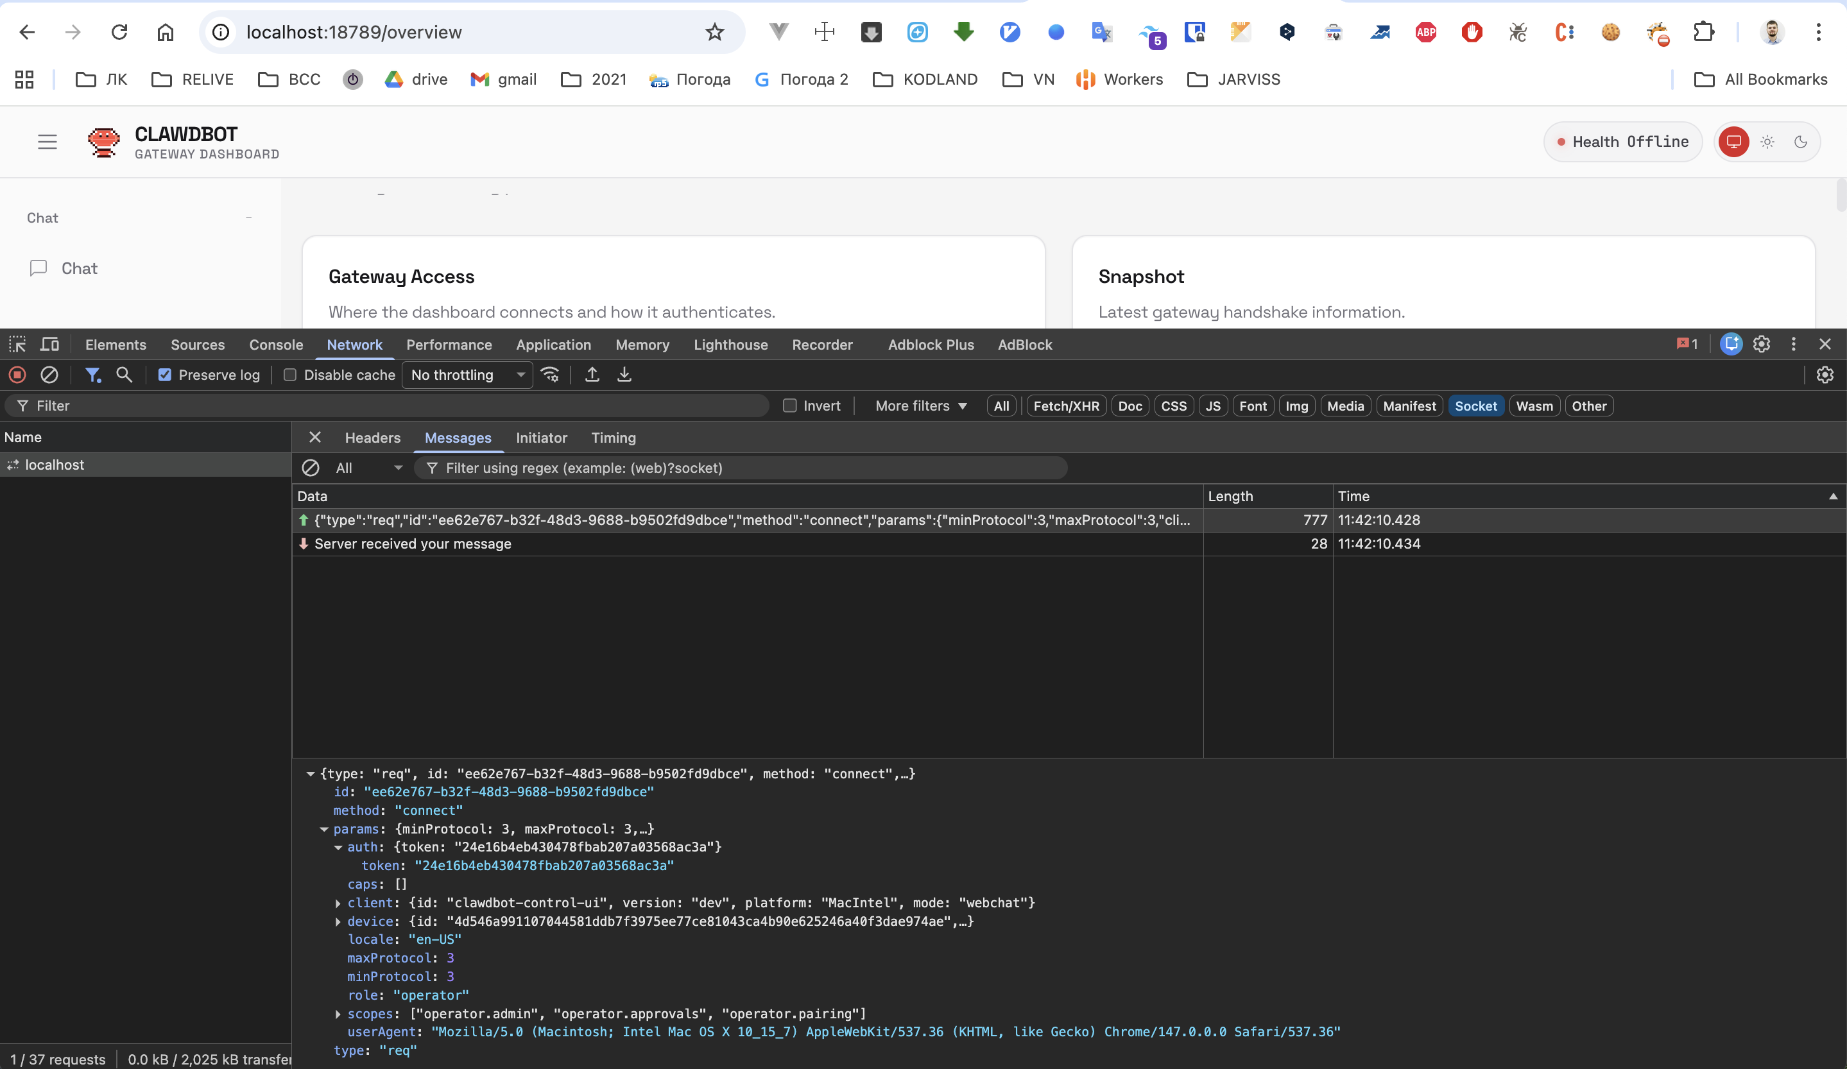Switch to Console tab
The height and width of the screenshot is (1069, 1847).
pos(275,345)
